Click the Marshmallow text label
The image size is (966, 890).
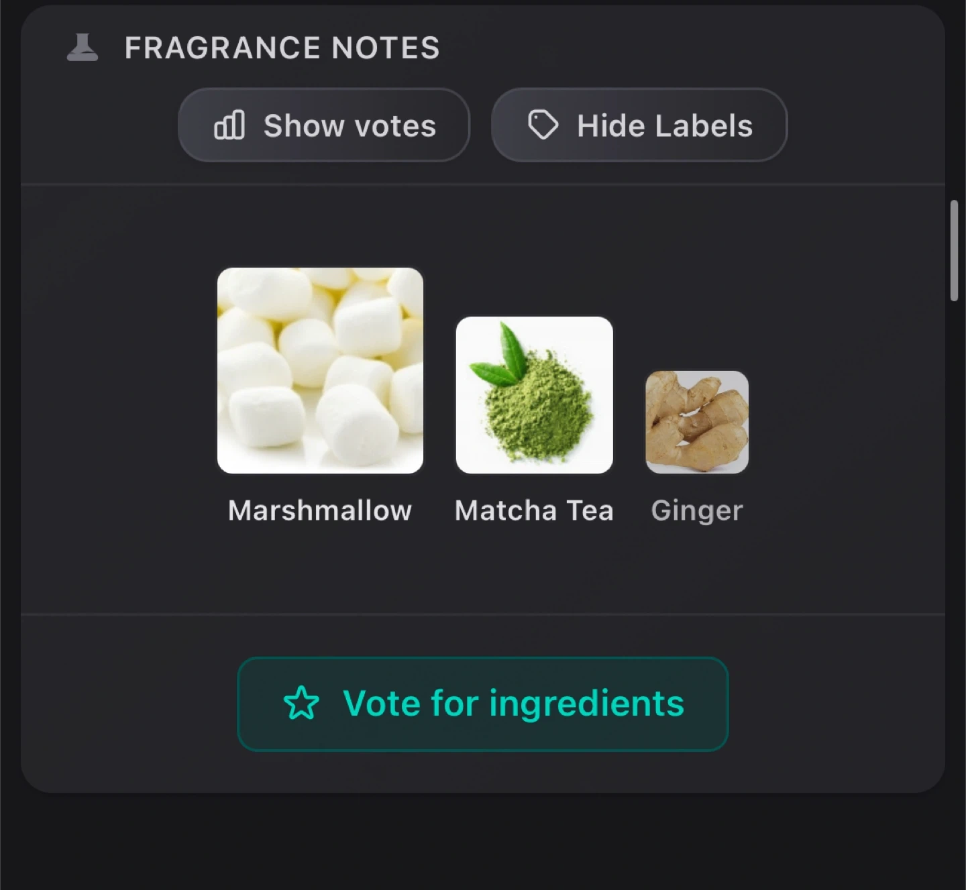pos(320,510)
